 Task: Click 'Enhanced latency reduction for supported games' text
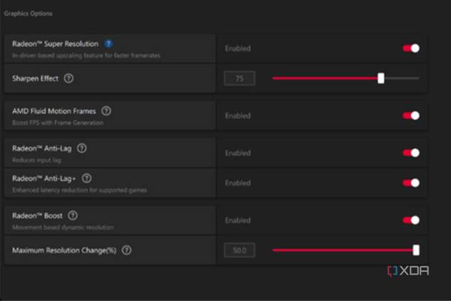(79, 190)
